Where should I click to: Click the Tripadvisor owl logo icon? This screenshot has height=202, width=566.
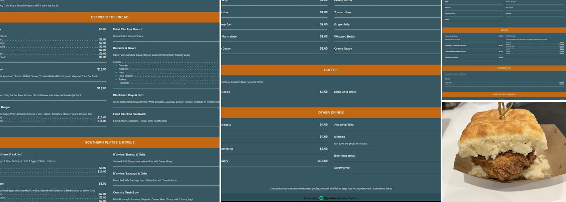pyautogui.click(x=321, y=198)
